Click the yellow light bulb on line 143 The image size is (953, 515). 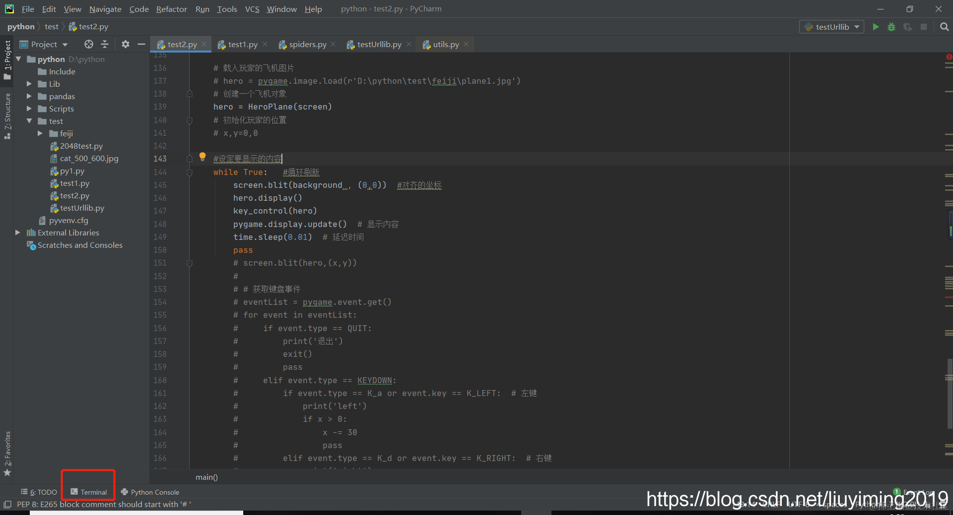coord(203,157)
